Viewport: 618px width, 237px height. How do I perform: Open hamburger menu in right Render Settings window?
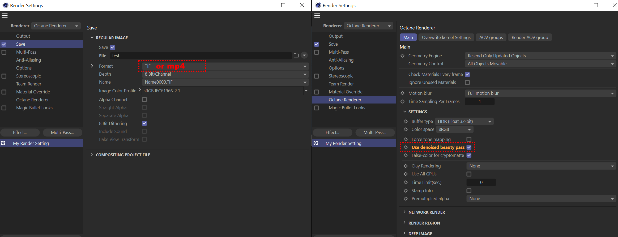pyautogui.click(x=317, y=16)
